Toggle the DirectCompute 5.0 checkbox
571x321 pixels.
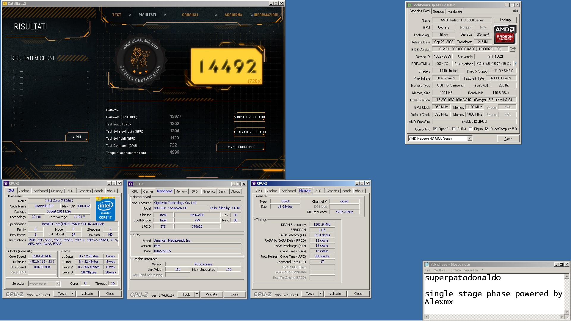pos(487,129)
